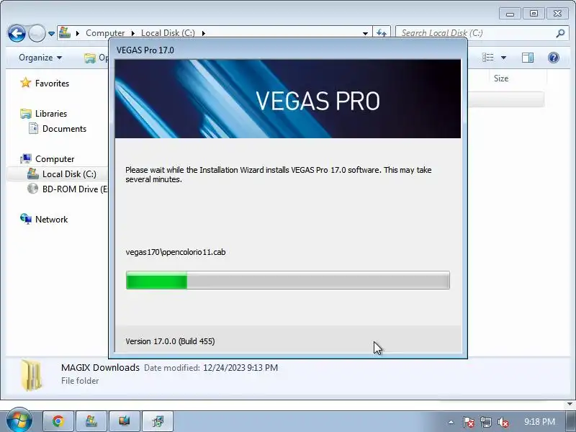Click the Explorer Forward arrow button

[x=37, y=33]
